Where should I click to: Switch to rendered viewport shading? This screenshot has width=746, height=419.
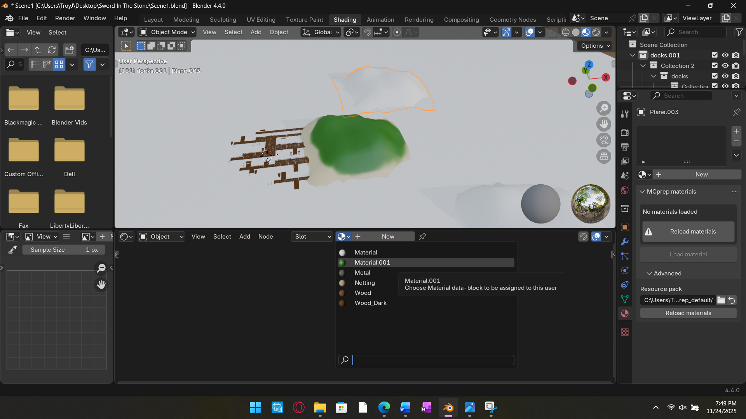(x=596, y=32)
